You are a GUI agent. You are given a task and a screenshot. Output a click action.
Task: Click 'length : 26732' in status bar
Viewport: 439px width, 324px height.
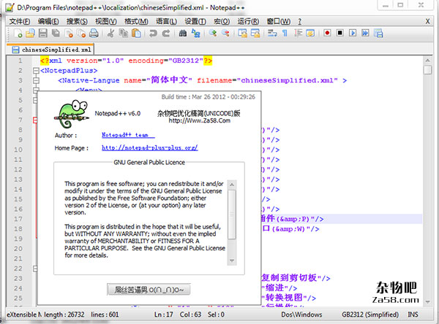pos(64,315)
